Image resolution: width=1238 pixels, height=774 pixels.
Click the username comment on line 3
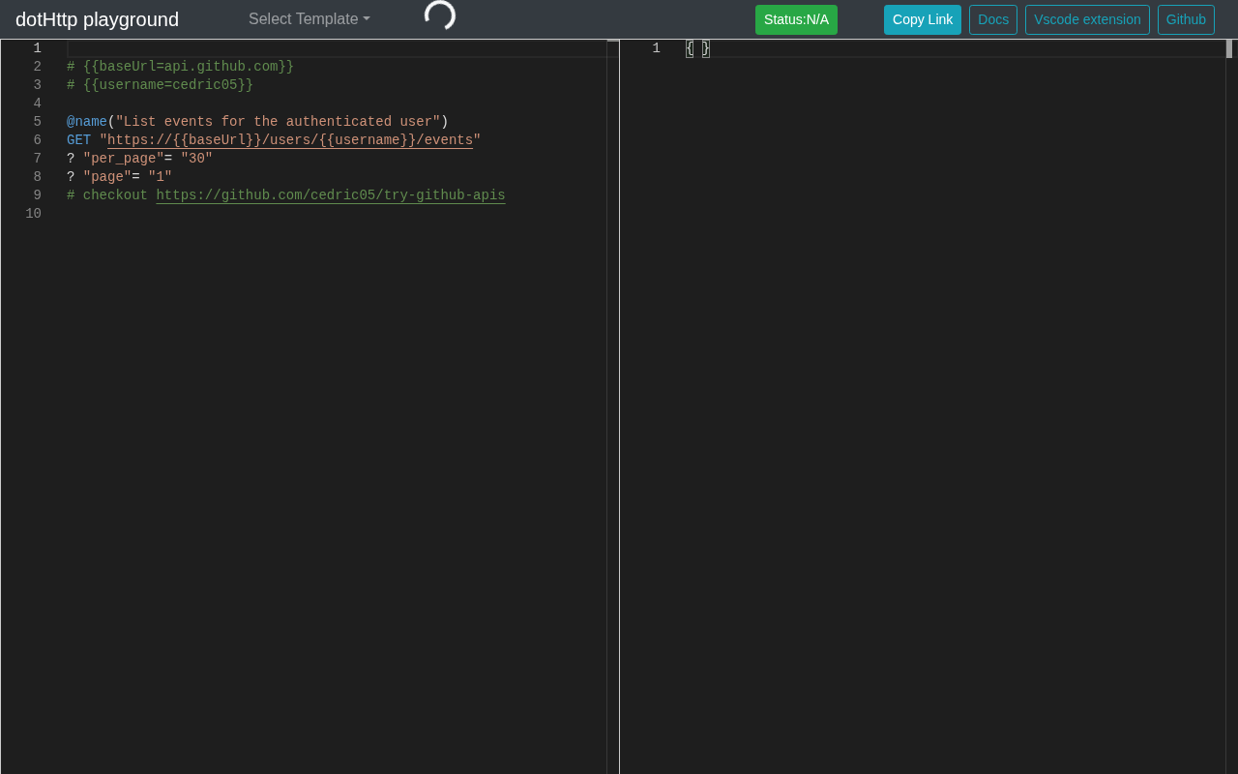160,85
